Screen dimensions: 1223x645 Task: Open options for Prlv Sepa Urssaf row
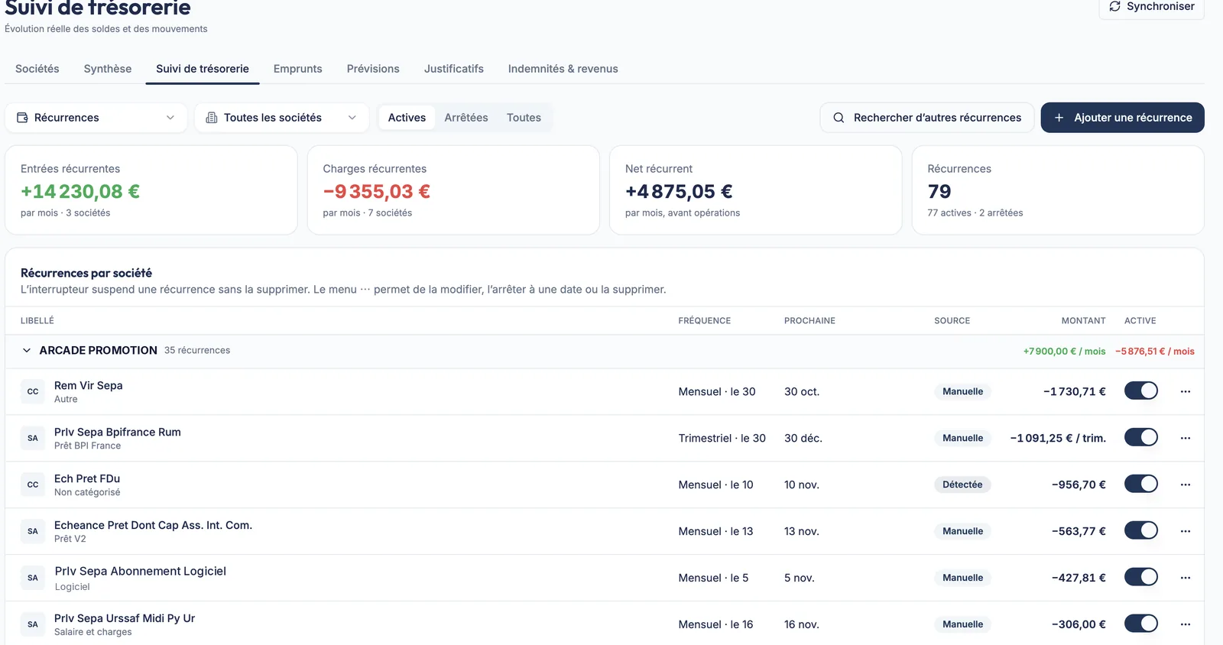coord(1185,624)
